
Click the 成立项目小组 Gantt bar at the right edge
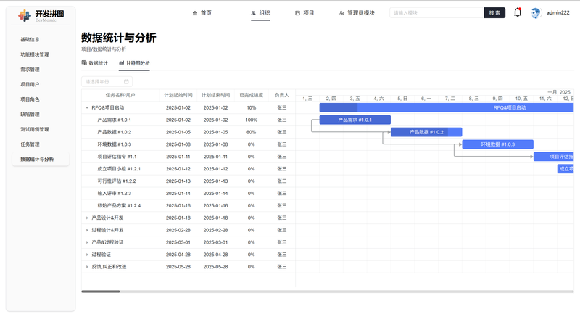(565, 169)
